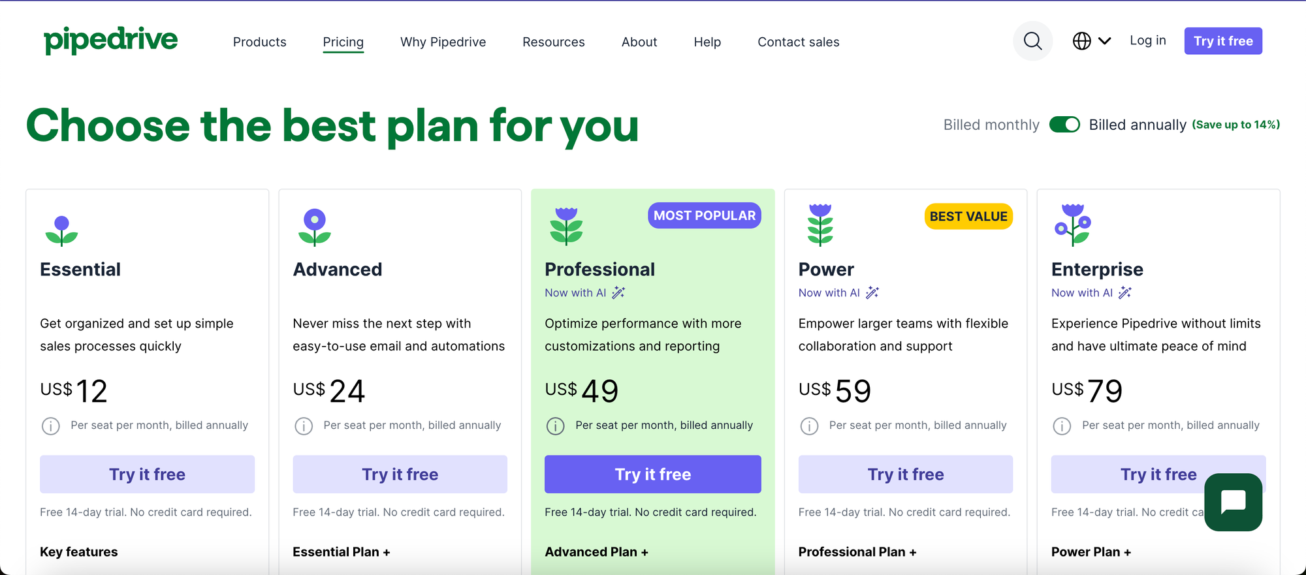Image resolution: width=1306 pixels, height=575 pixels.
Task: Expand the Essential Plan features list
Action: tap(342, 552)
